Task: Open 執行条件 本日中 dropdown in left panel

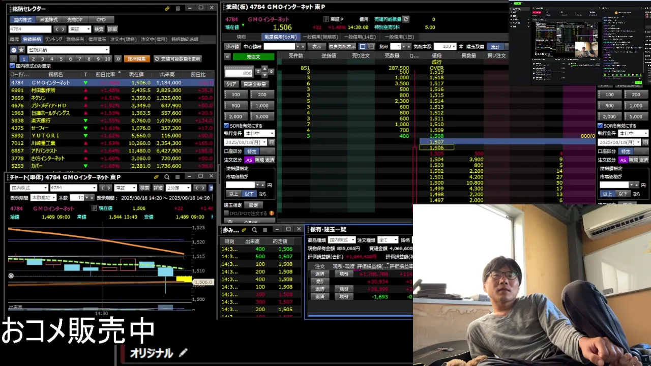Action: (x=260, y=134)
